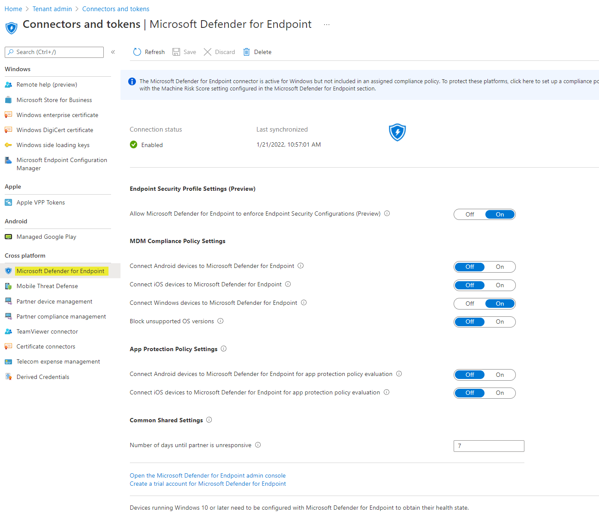Open the Defender for Endpoint admin console link
Screen dimensions: 599x517
click(208, 475)
